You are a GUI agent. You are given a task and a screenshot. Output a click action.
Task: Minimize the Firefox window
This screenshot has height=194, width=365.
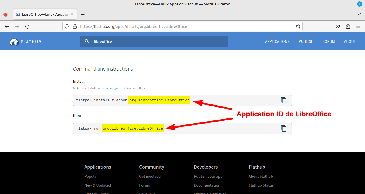(342, 4)
